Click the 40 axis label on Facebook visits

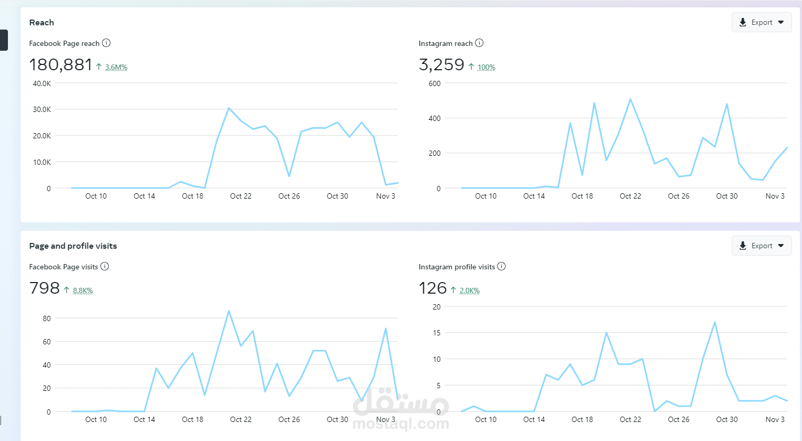(47, 365)
